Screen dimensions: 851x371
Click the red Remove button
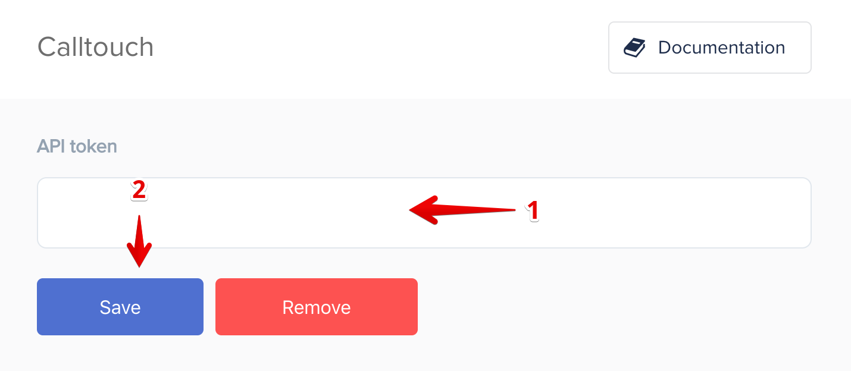coord(317,307)
